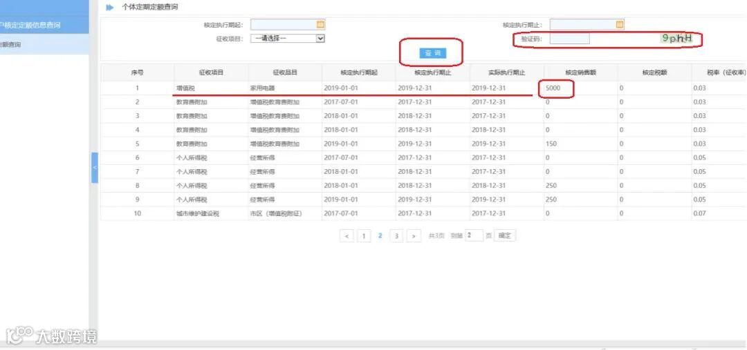Click the 核定执行期起 column header
Screen dimensions: 747x350
[359, 72]
